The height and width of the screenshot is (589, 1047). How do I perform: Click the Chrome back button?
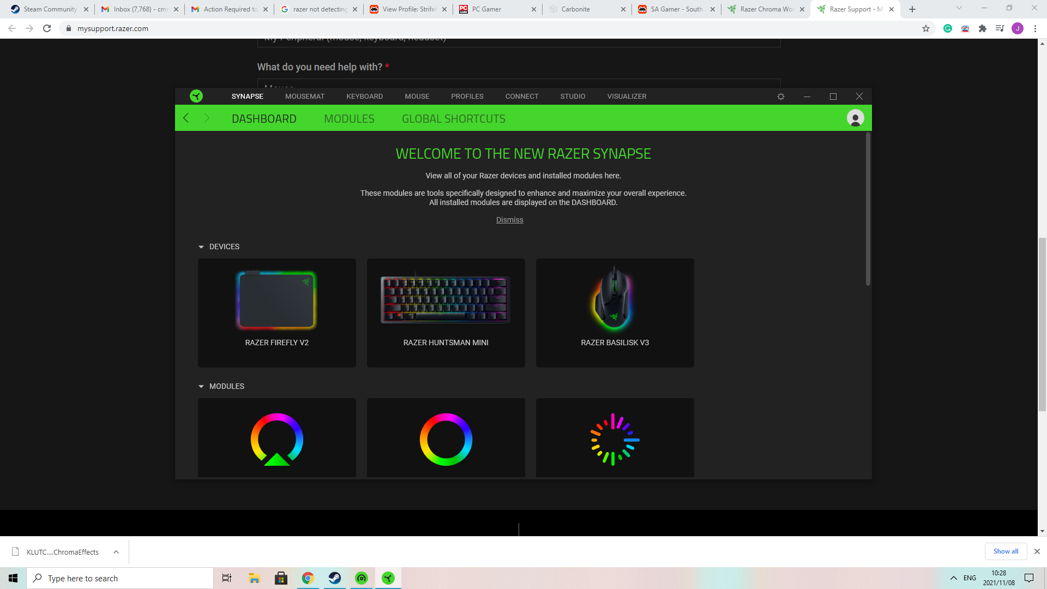[x=12, y=28]
